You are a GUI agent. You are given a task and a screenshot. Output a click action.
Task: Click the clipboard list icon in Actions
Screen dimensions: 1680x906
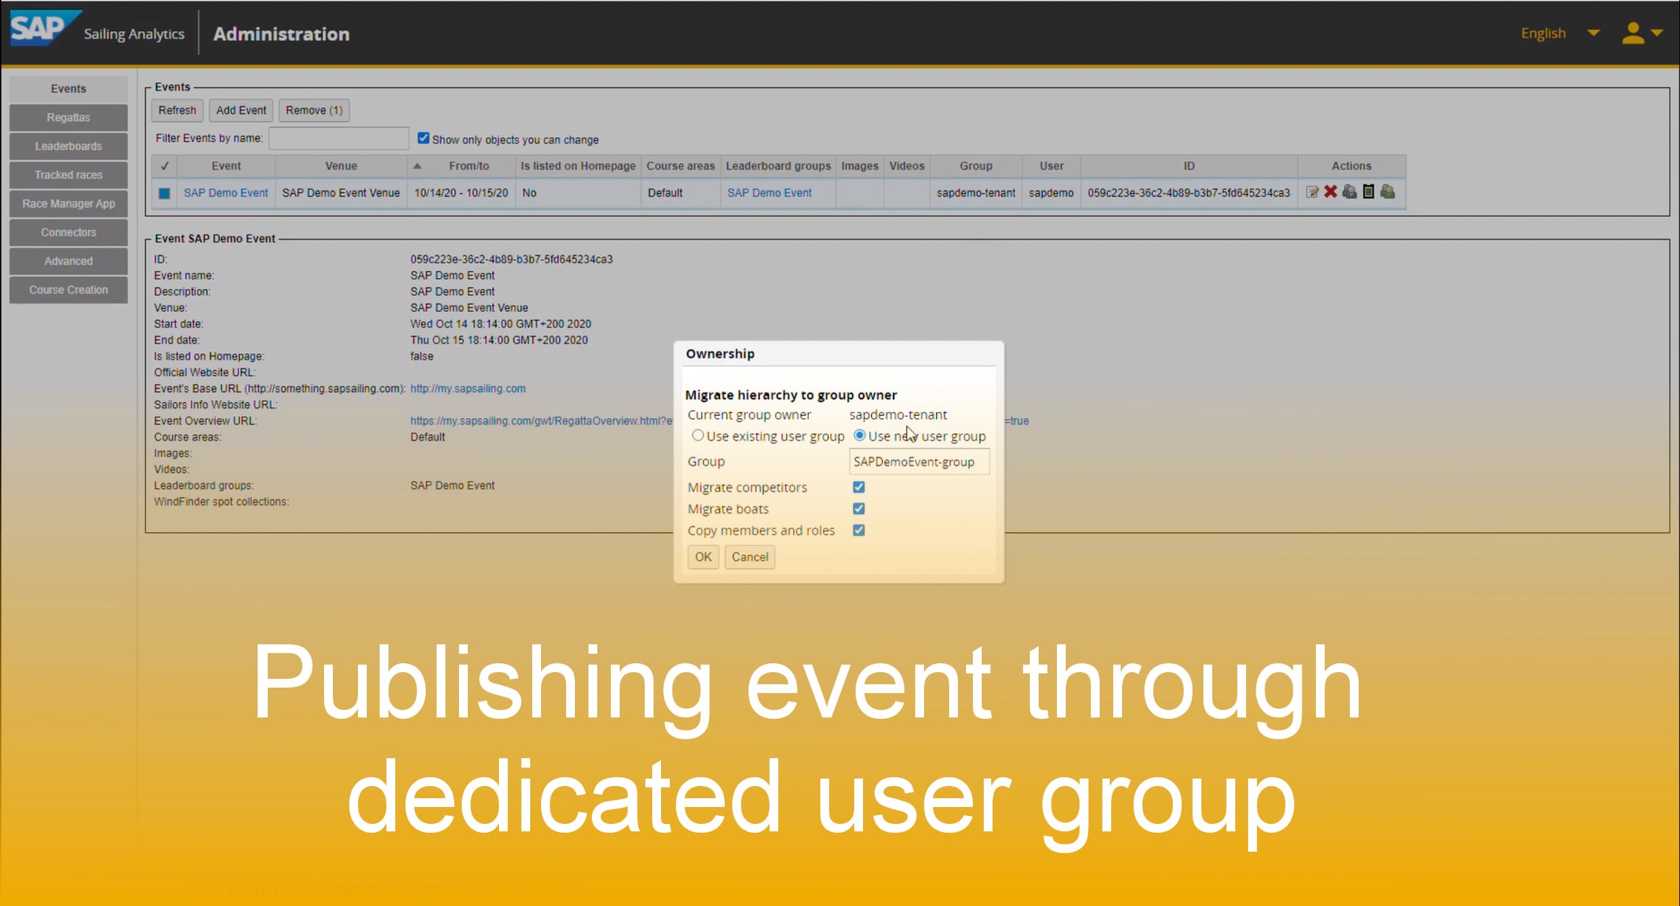[x=1368, y=192]
